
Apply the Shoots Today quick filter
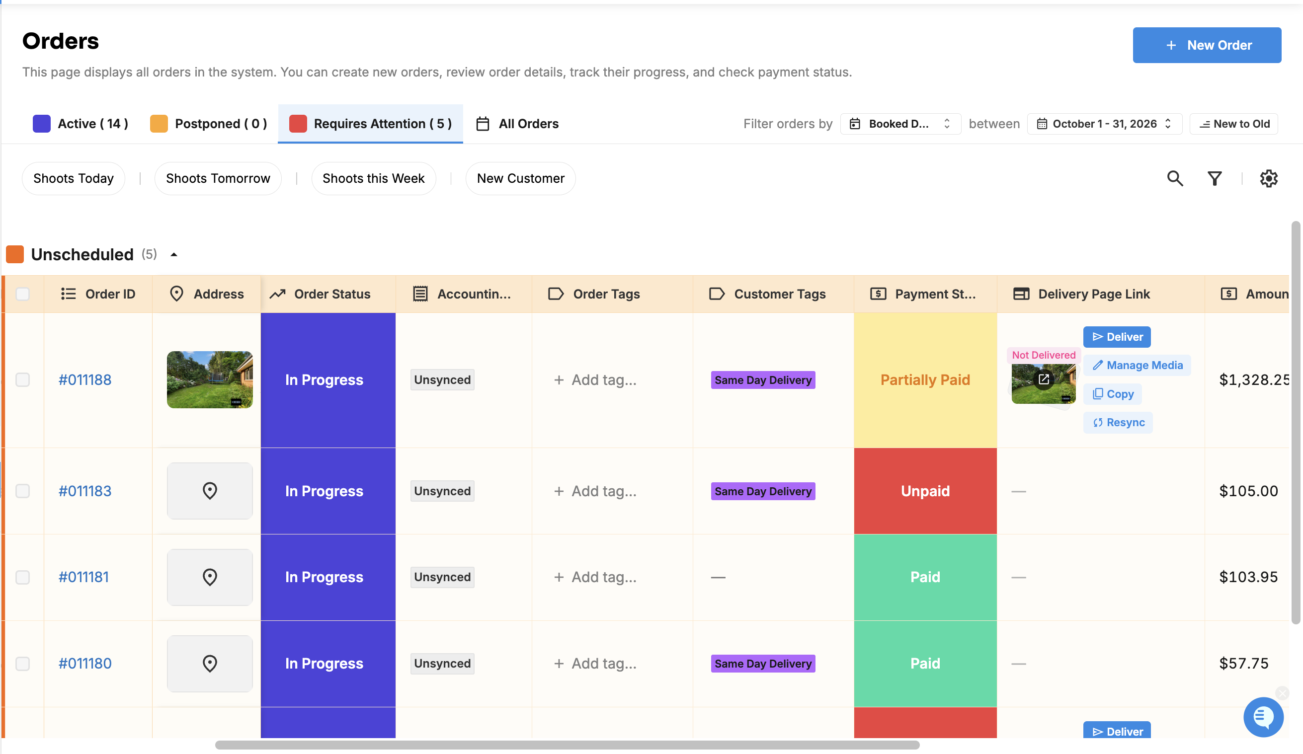point(74,178)
